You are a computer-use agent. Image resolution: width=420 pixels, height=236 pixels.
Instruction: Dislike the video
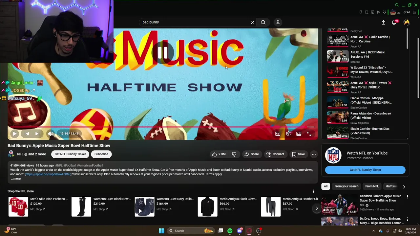coord(234,154)
